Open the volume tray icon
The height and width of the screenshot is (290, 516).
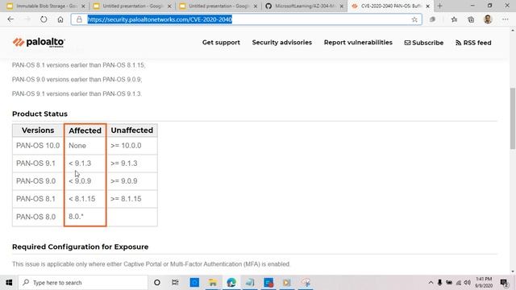(x=468, y=283)
